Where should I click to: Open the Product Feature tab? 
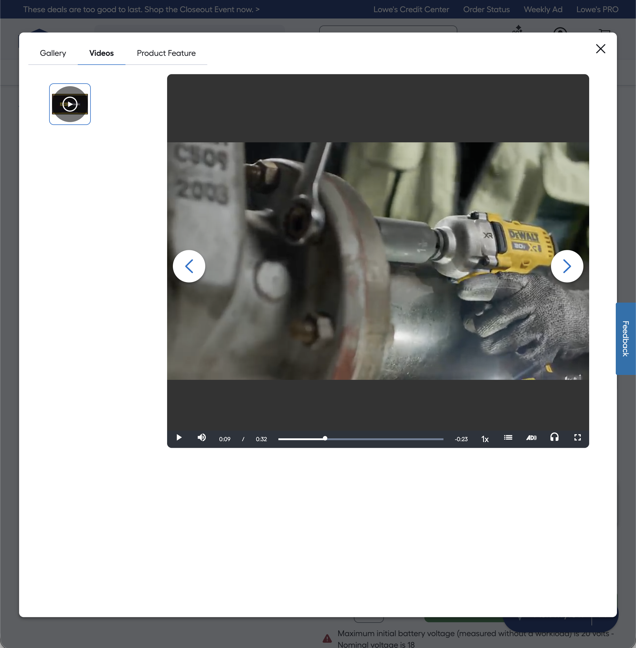[166, 53]
